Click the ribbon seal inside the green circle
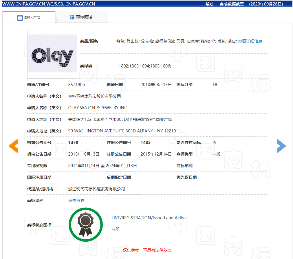Viewport: 293px width, 259px height. [85, 224]
